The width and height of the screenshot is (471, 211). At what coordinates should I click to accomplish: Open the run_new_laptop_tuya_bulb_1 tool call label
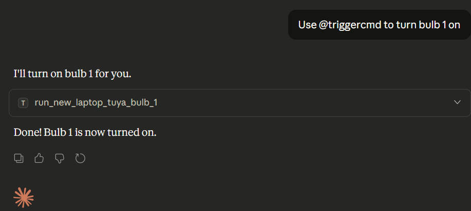96,103
